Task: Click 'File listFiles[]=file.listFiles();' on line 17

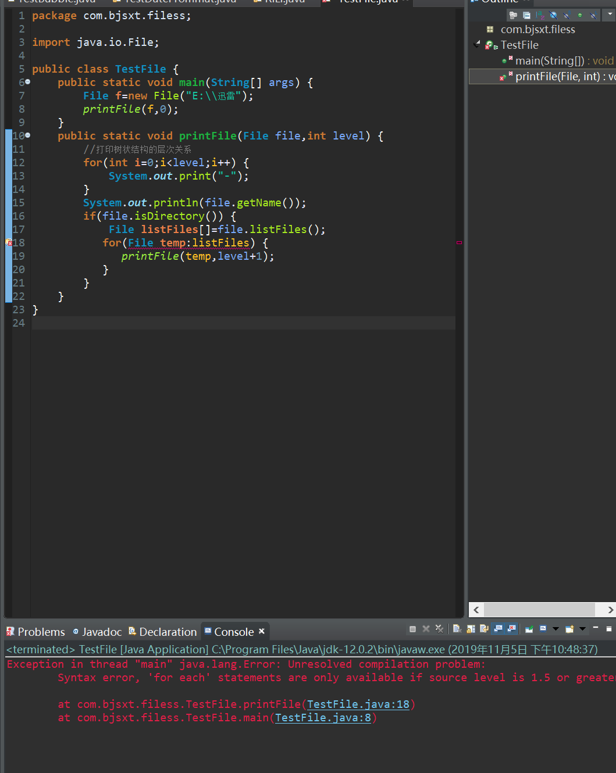Action: pyautogui.click(x=217, y=230)
